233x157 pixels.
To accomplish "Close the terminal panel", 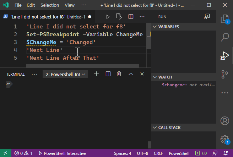I will [142, 74].
